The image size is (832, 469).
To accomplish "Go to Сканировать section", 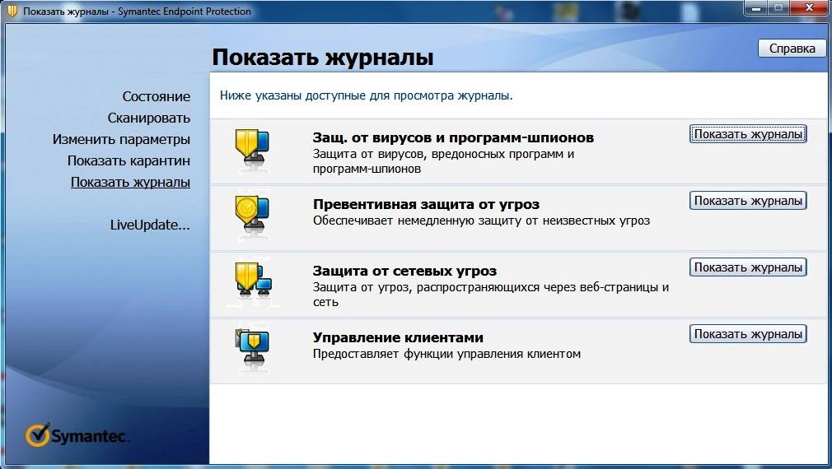I will pyautogui.click(x=148, y=118).
